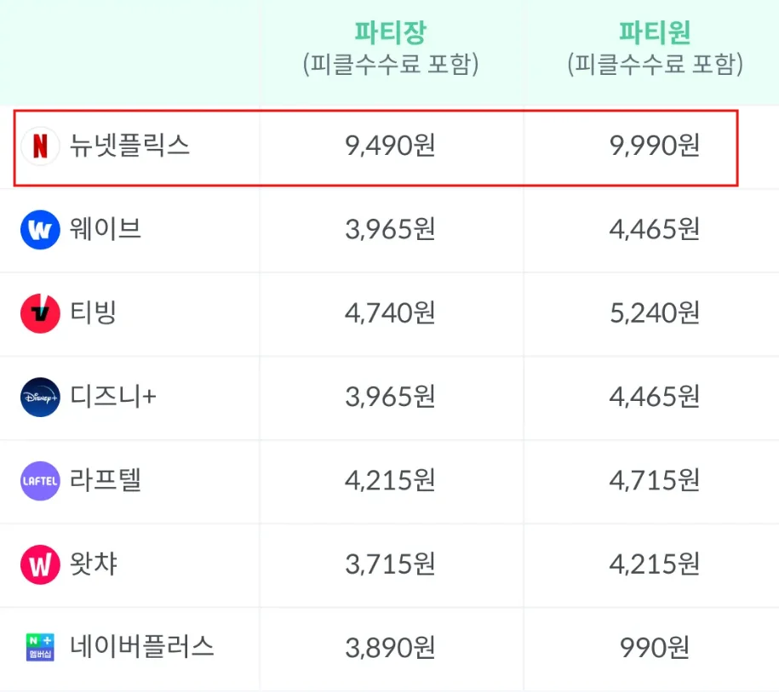Click the red Netflix N icon

[40, 146]
